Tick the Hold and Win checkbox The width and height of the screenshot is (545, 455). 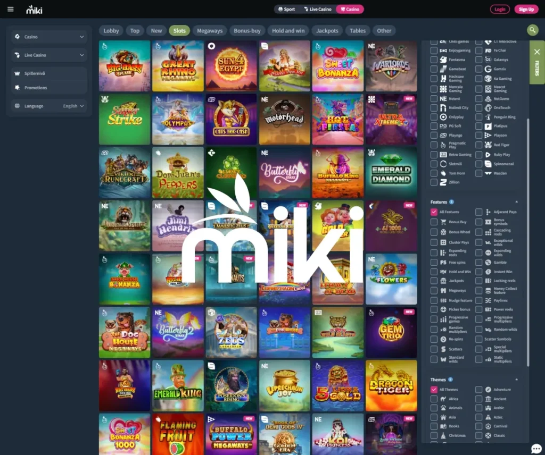[434, 272]
